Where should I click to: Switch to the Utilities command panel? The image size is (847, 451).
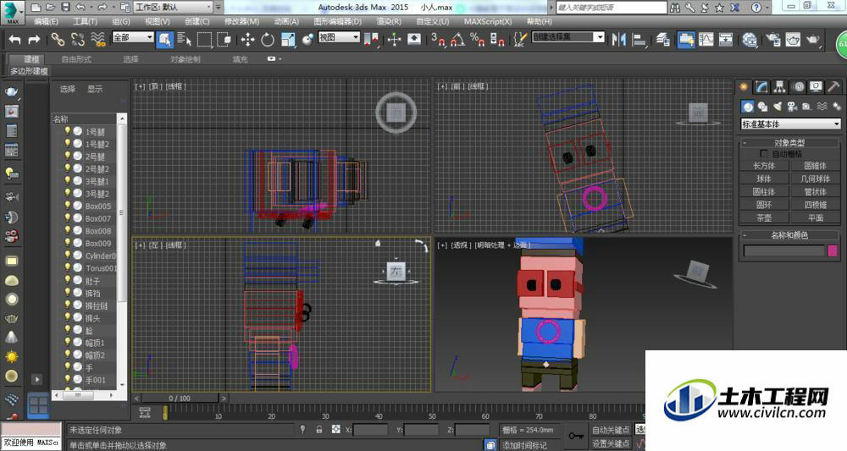coord(833,87)
